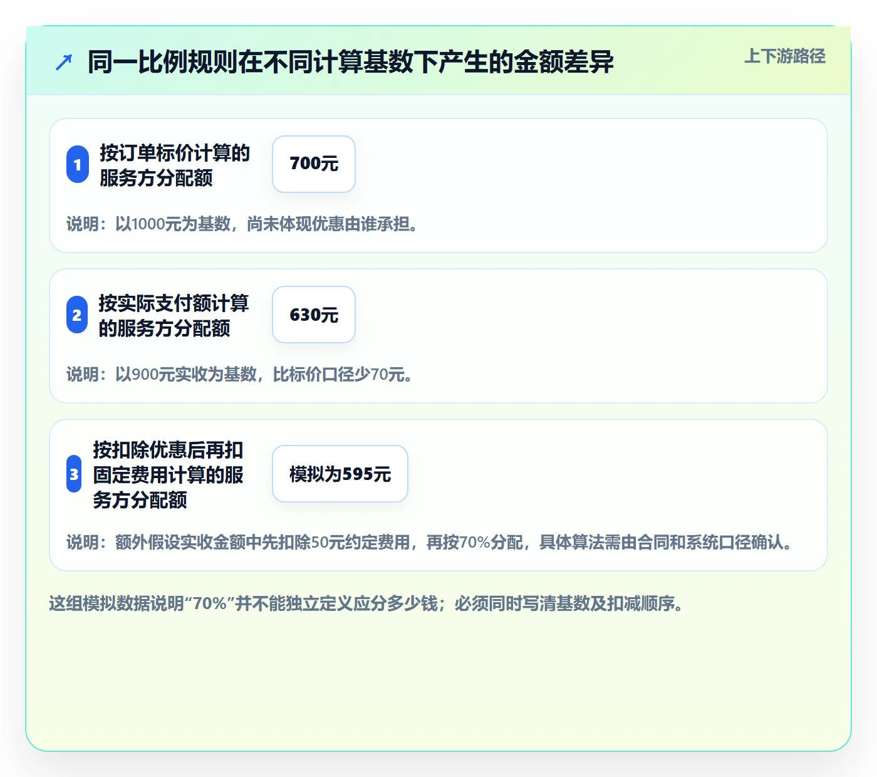Viewport: 877px width, 777px height.
Task: Select the label 按实际支付额计算的服务方分配额
Action: (174, 315)
